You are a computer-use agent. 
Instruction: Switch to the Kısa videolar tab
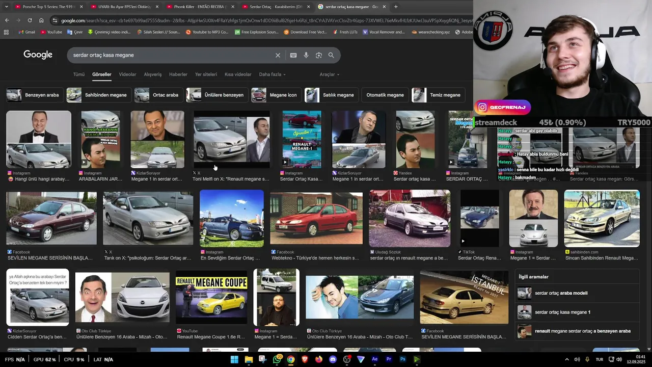click(x=238, y=74)
